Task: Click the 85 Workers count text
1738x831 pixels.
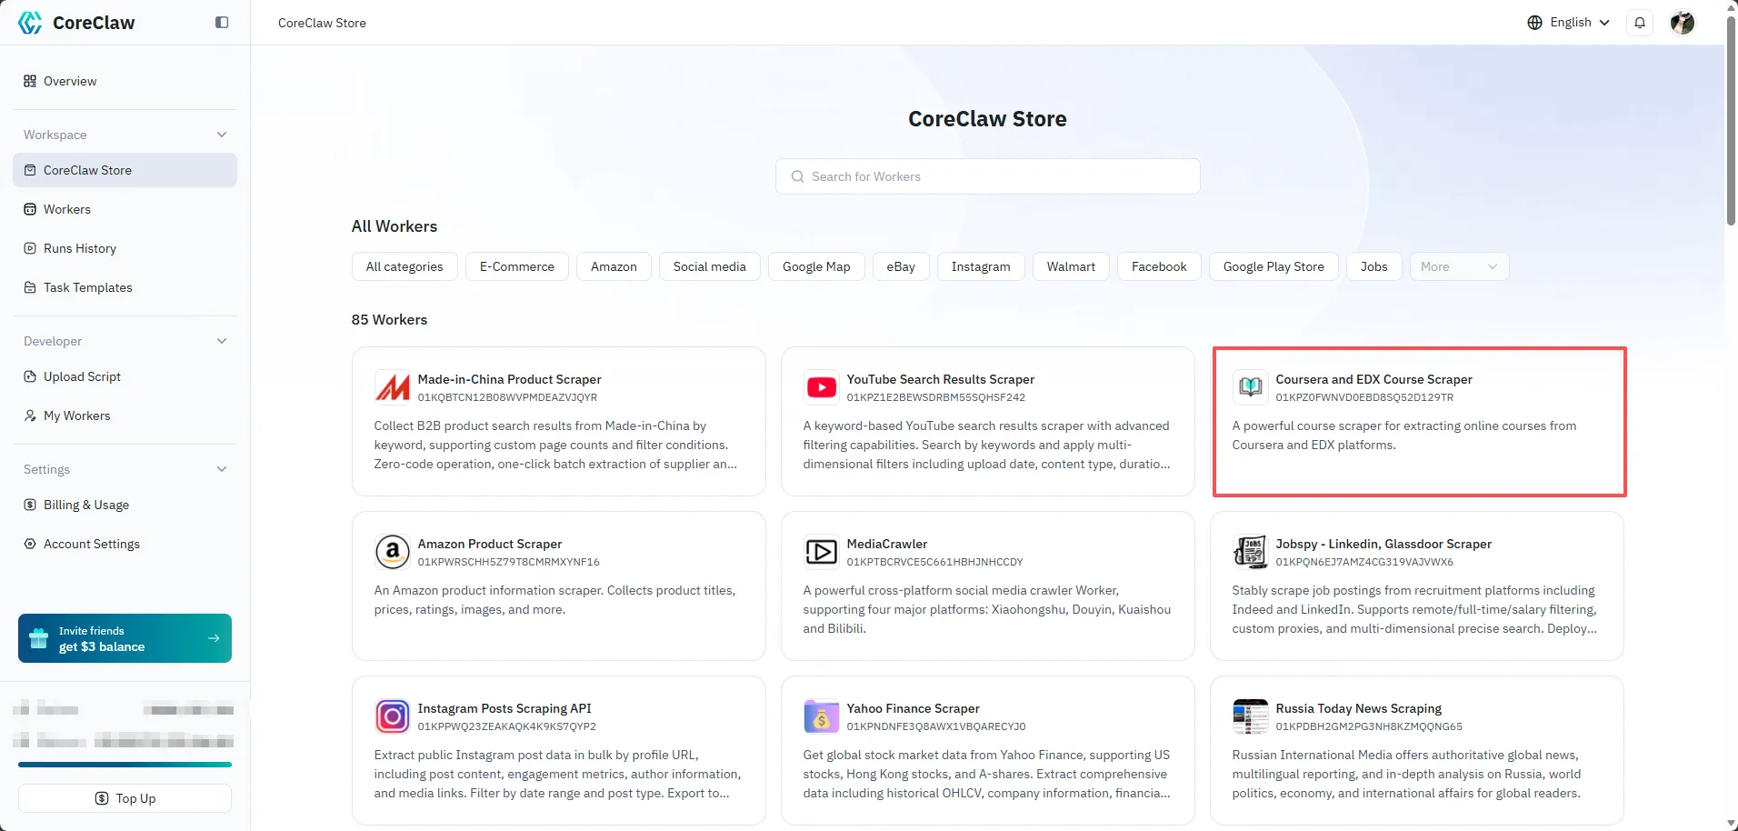Action: pyautogui.click(x=389, y=319)
